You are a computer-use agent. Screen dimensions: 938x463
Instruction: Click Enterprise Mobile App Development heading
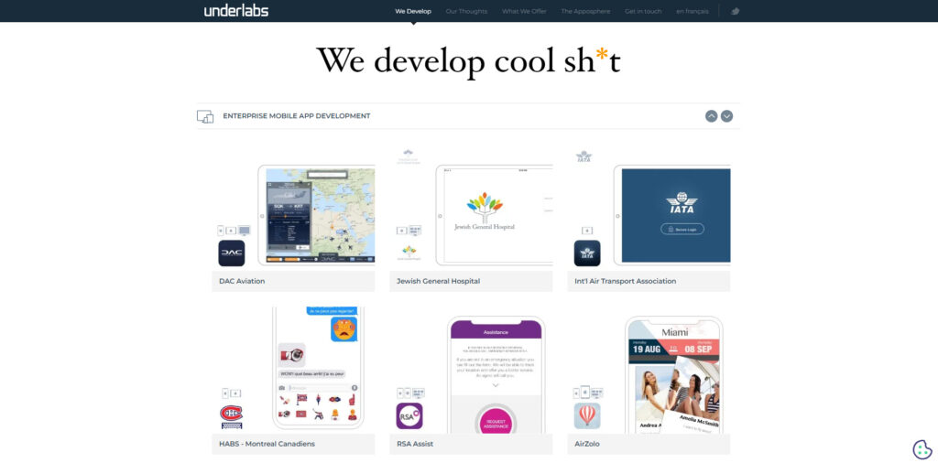pos(296,116)
